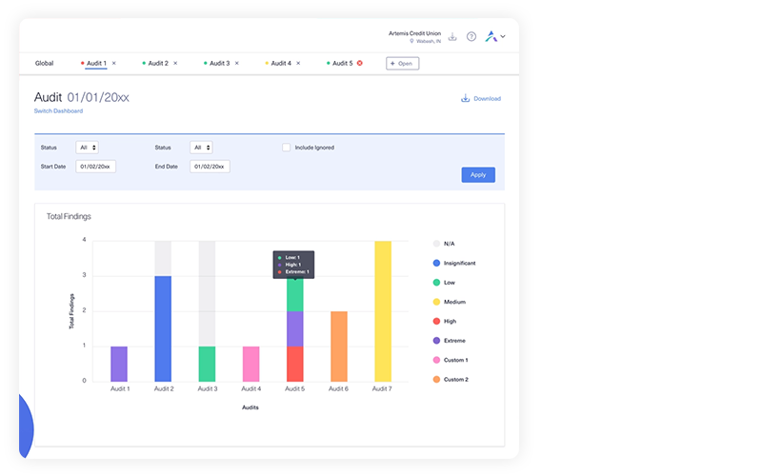762x476 pixels.
Task: Click the header download icon
Action: click(452, 37)
